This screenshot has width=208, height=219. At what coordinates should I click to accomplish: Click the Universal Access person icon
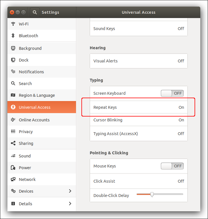point(13,107)
